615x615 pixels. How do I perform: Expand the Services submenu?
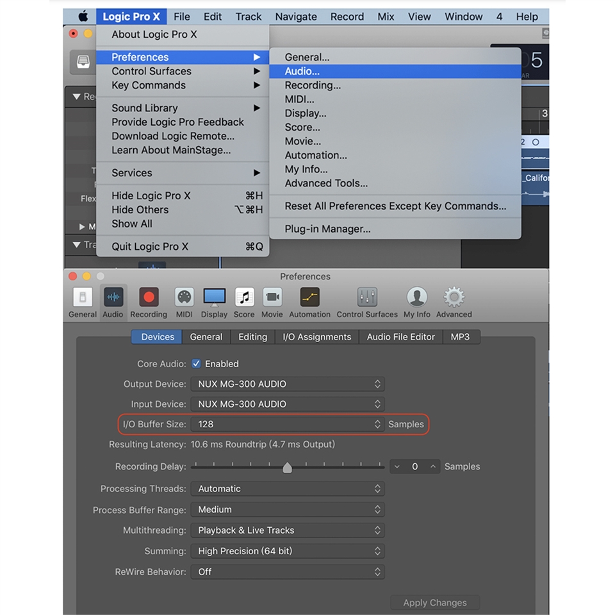(183, 173)
